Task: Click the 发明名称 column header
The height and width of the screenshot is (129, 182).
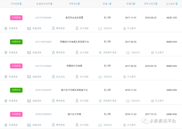Action: click(x=74, y=4)
